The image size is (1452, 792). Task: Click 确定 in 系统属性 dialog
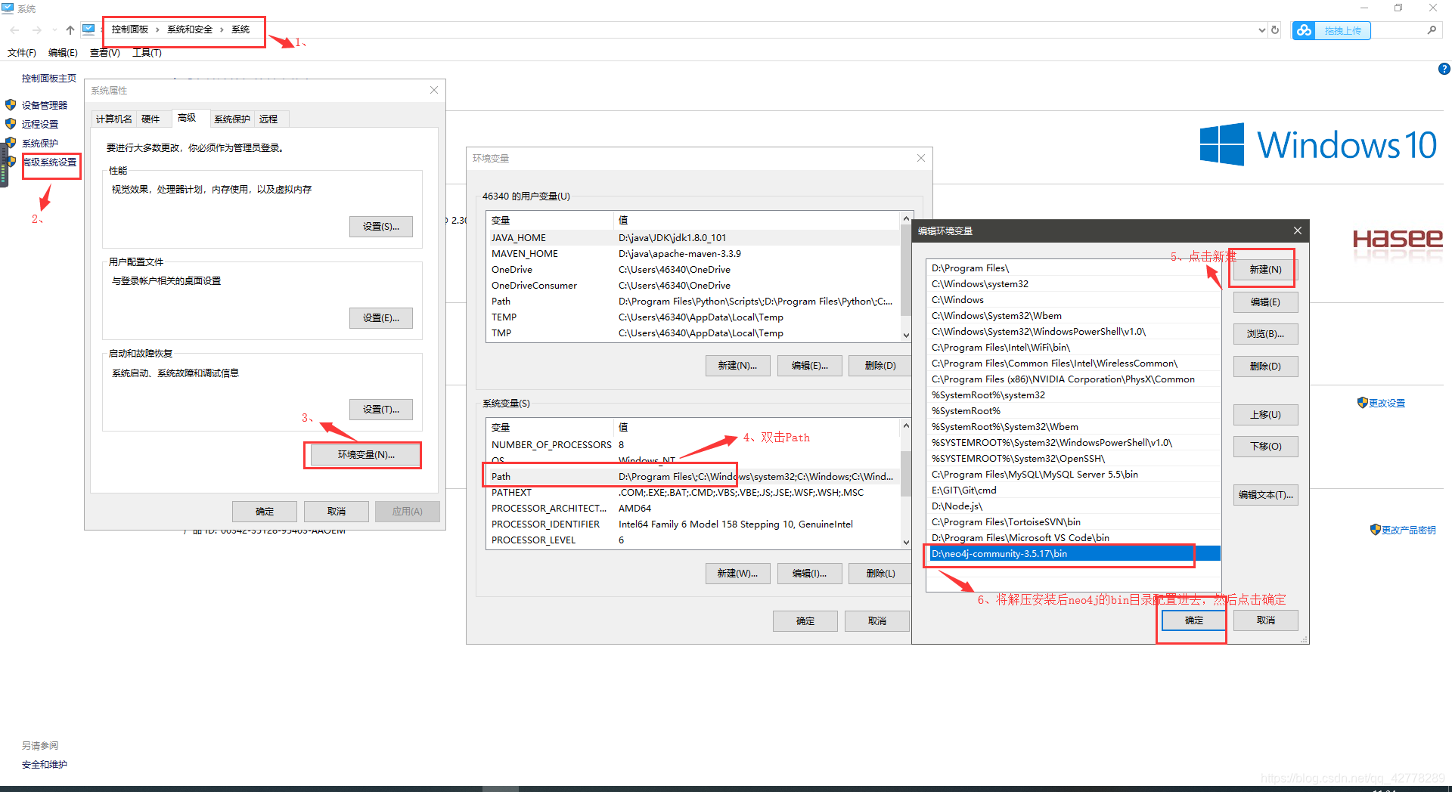pyautogui.click(x=265, y=512)
